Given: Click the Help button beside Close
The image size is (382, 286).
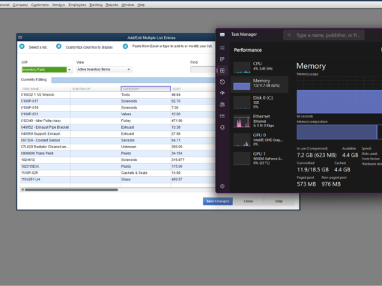Looking at the screenshot, I should [279, 201].
